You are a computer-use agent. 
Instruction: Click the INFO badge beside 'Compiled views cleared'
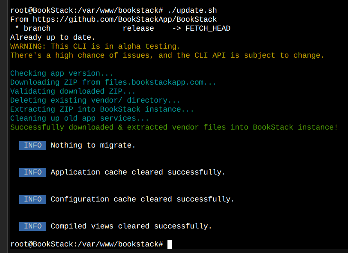tap(33, 226)
